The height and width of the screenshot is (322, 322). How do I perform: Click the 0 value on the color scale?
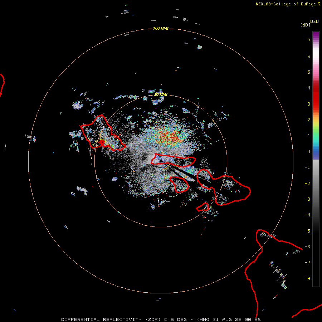[309, 152]
